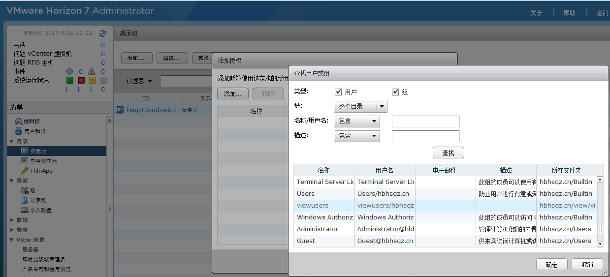Image resolution: width=610 pixels, height=277 pixels.
Task: Click the 会话 sessions count link
Action: click(103, 45)
